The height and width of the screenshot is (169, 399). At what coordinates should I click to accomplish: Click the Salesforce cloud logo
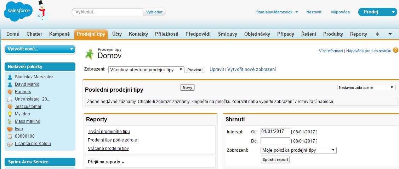tap(18, 11)
